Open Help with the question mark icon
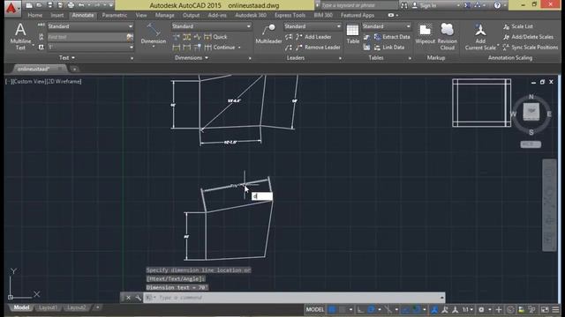The width and height of the screenshot is (565, 317). pos(497,5)
